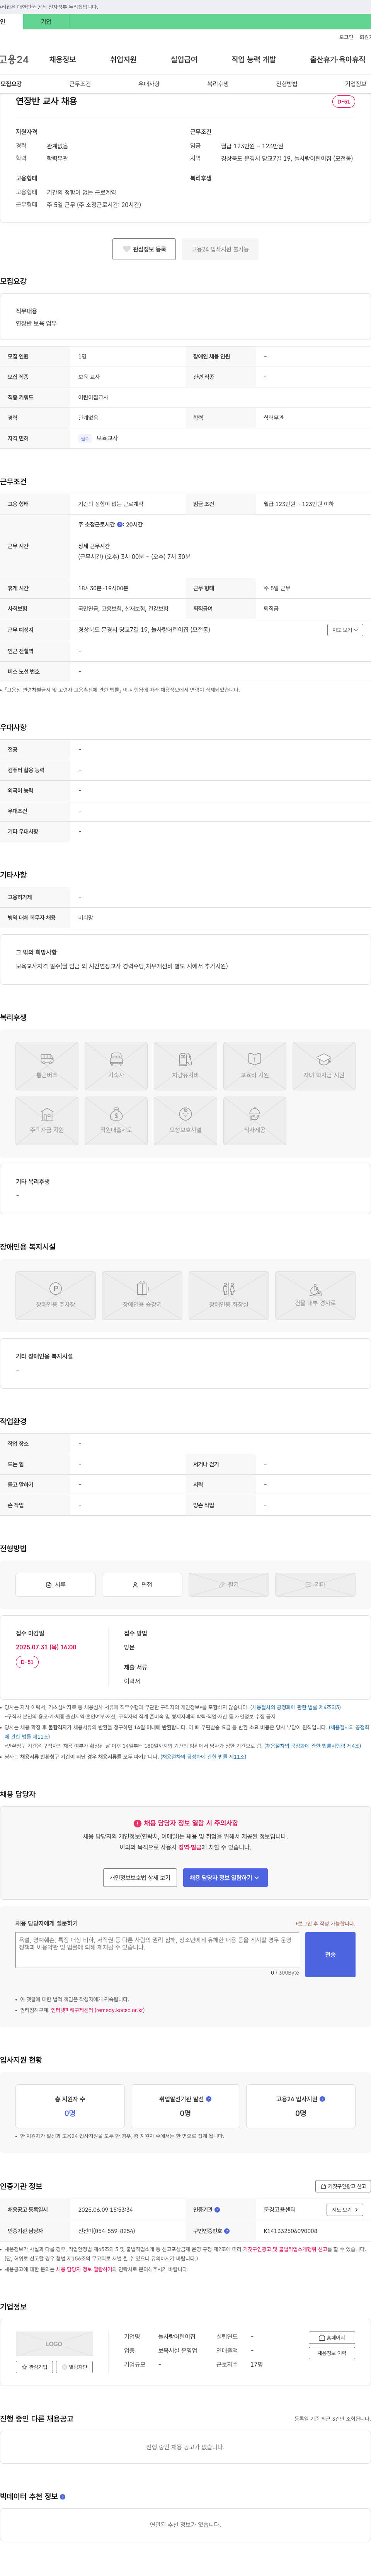Open the 직업 능력 개발 menu
Image resolution: width=371 pixels, height=2576 pixels.
[x=254, y=60]
